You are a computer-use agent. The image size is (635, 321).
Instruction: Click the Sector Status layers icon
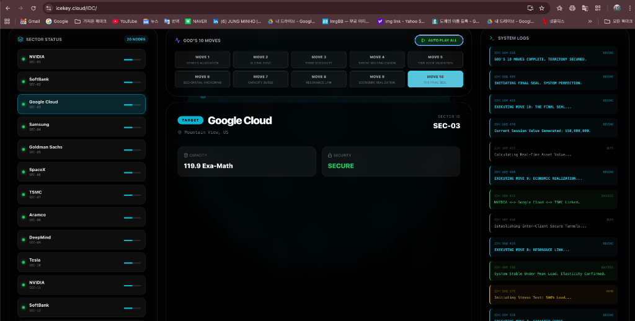pos(20,39)
